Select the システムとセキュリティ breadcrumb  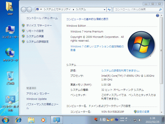tap(57, 9)
